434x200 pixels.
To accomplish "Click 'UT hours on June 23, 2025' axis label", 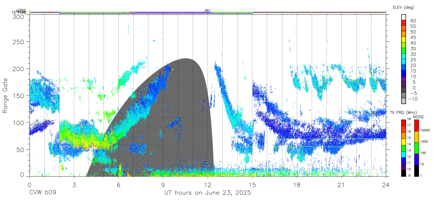I will tap(208, 193).
